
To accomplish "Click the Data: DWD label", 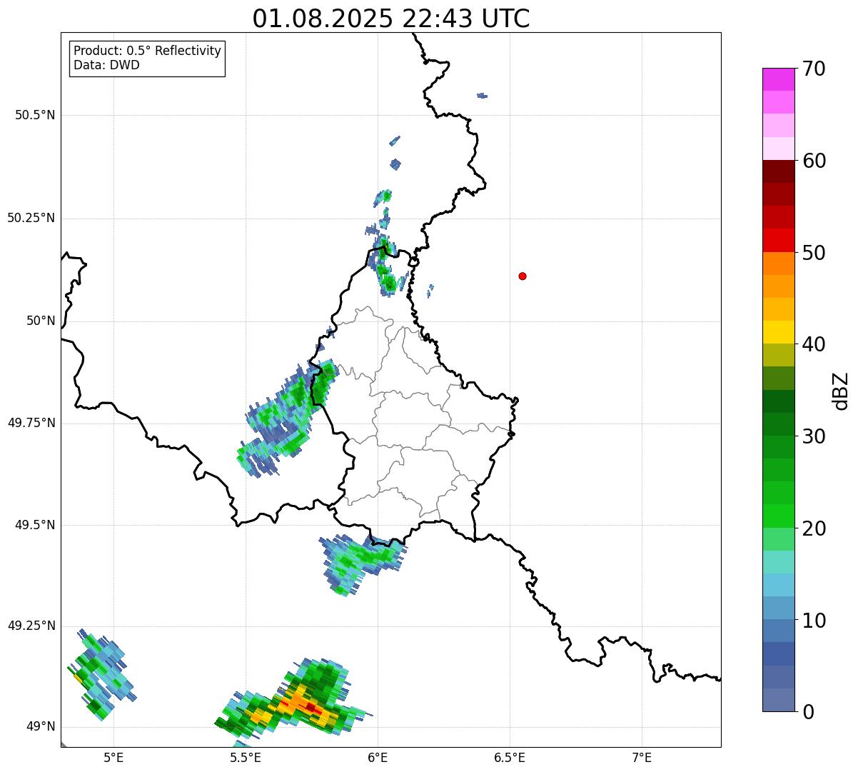I will click(106, 65).
